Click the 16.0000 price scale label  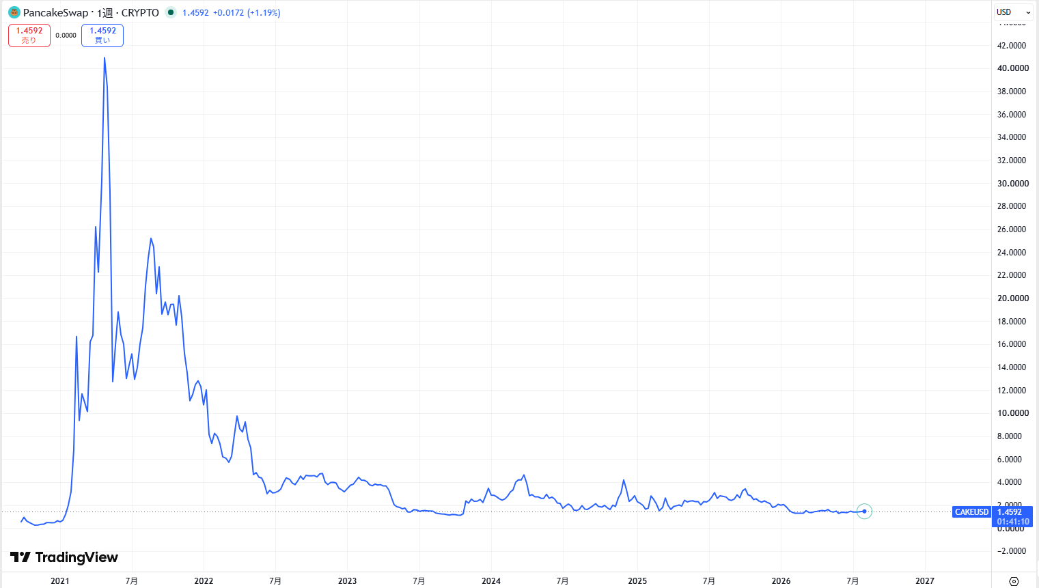point(1012,344)
